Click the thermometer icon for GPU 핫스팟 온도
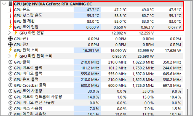The width and height of the screenshot is (193, 116). pyautogui.click(x=10, y=16)
